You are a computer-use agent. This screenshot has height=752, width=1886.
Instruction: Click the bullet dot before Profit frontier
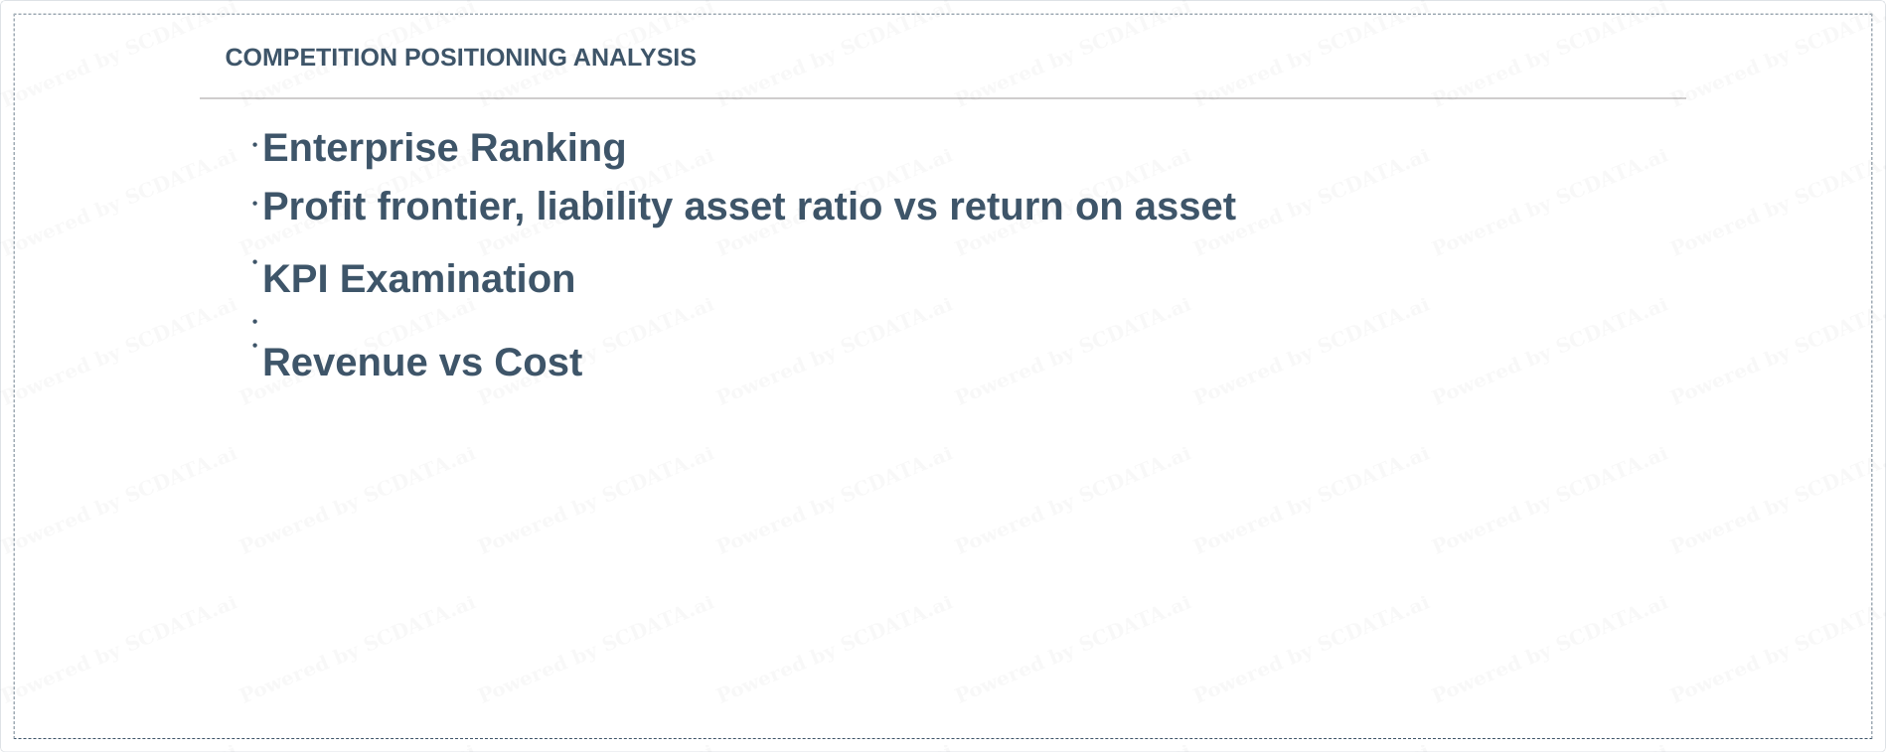tap(255, 204)
